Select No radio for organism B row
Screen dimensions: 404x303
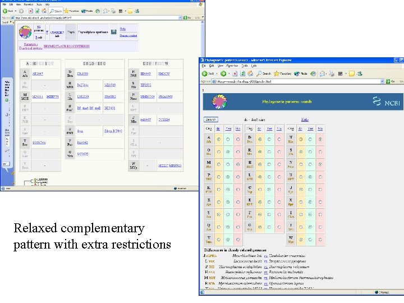[x=279, y=164]
